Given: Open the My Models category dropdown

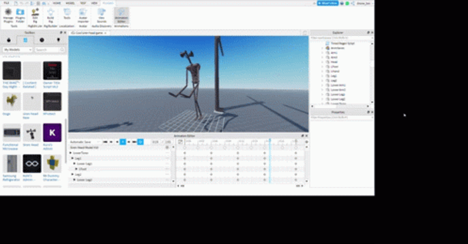Looking at the screenshot, I should coord(17,49).
